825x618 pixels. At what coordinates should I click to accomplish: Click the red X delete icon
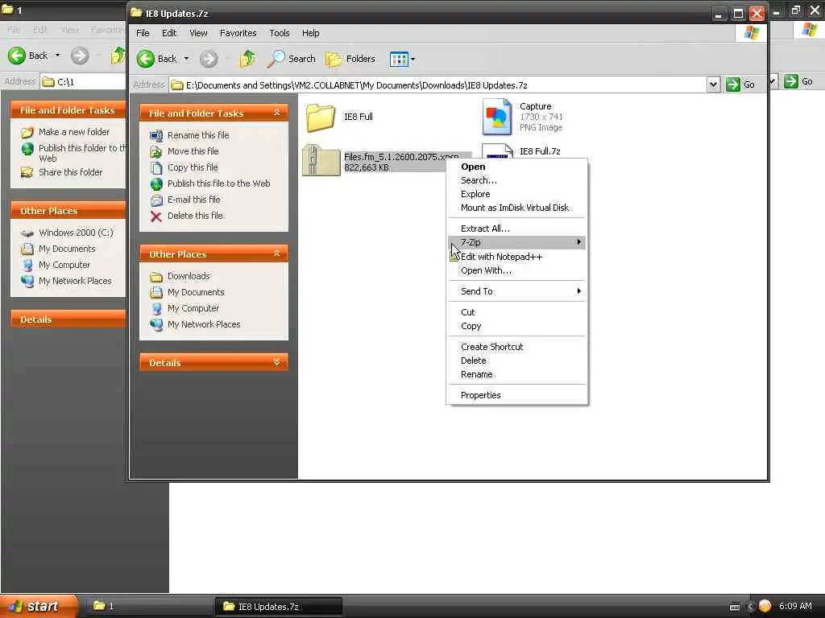point(156,216)
